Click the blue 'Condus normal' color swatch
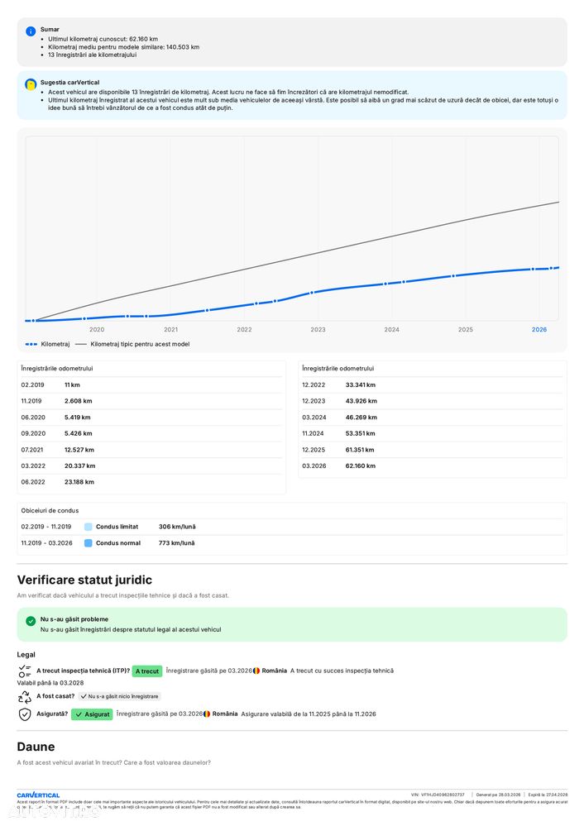The image size is (584, 826). [89, 543]
